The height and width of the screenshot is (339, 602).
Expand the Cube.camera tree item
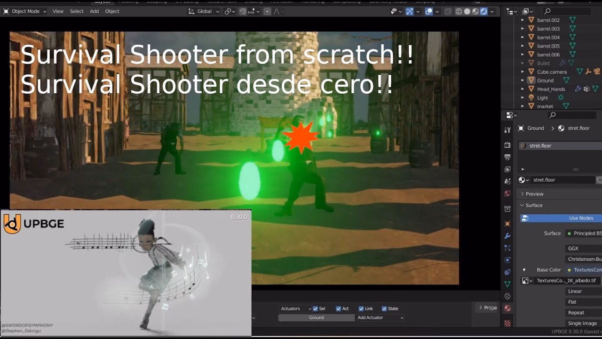pos(523,72)
